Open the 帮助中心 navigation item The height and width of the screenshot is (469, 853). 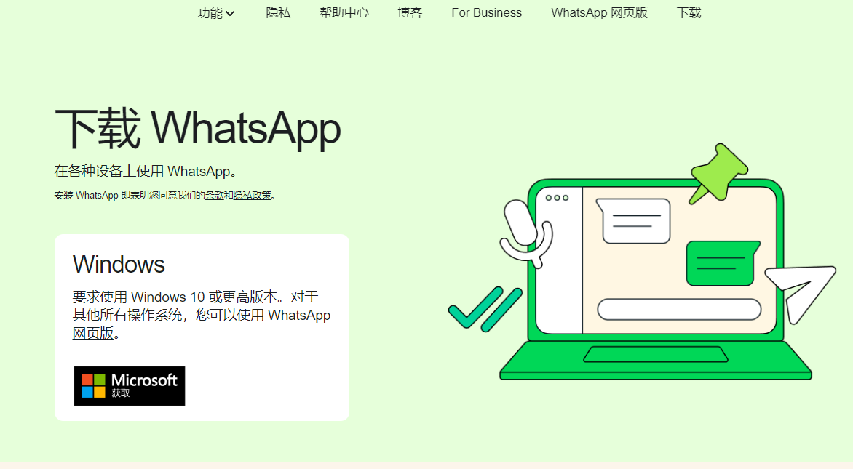pos(344,12)
